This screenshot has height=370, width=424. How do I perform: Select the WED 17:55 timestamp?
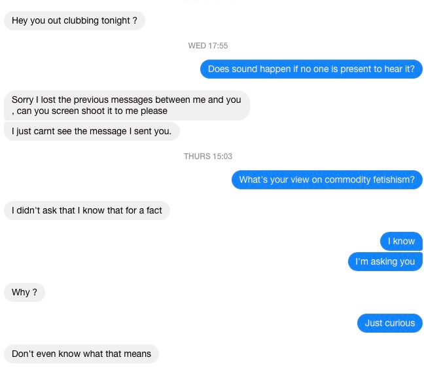208,46
